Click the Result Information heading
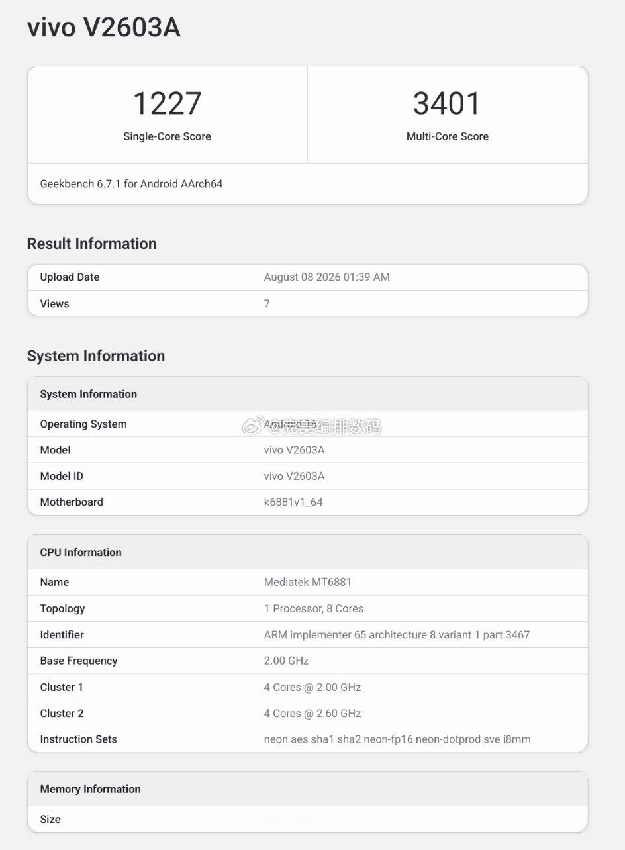 click(92, 244)
